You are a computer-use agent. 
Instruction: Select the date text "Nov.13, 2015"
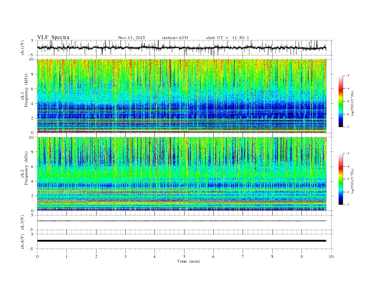coord(131,38)
